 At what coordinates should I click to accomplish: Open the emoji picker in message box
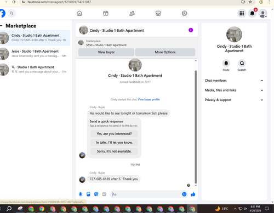pos(184,194)
